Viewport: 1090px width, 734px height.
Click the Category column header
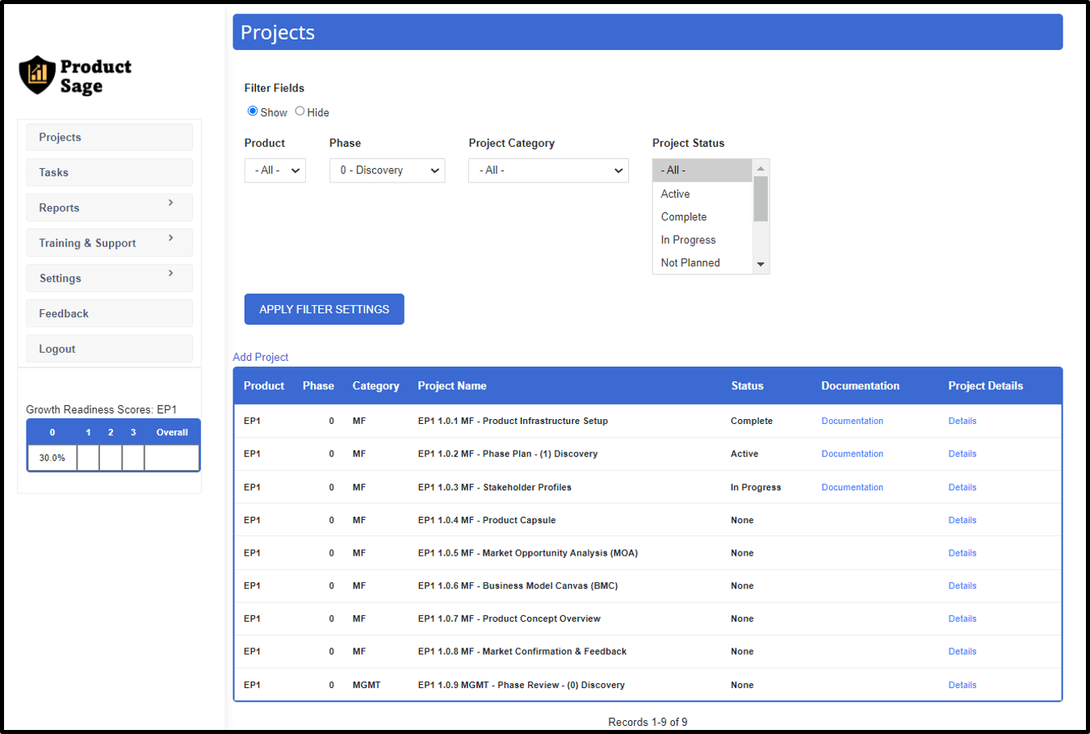tap(375, 386)
